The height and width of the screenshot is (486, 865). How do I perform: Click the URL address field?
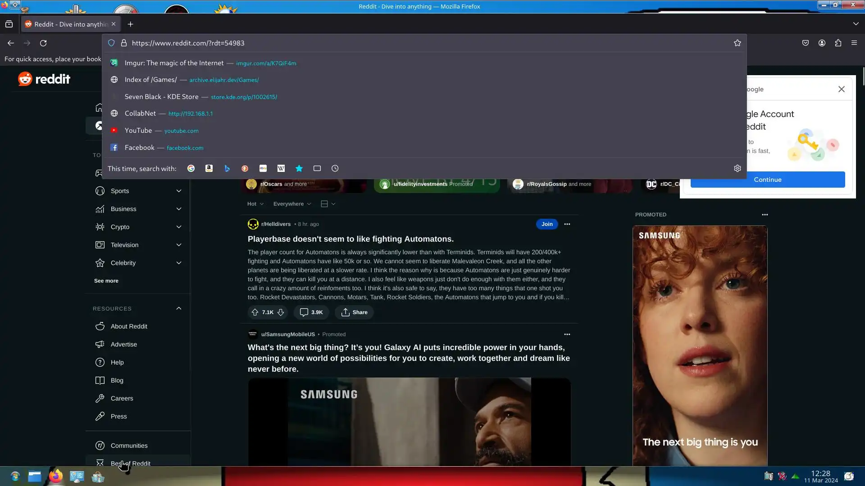point(405,43)
